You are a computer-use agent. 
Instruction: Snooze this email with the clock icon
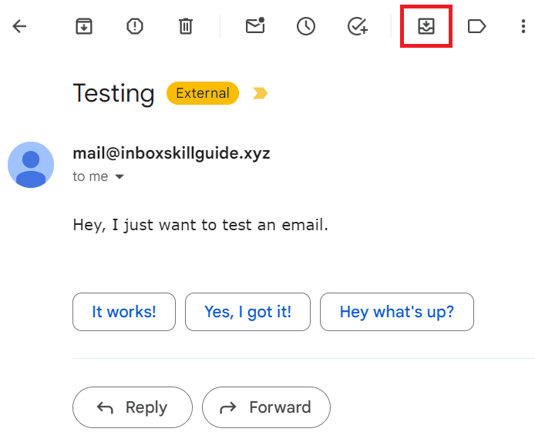(306, 26)
